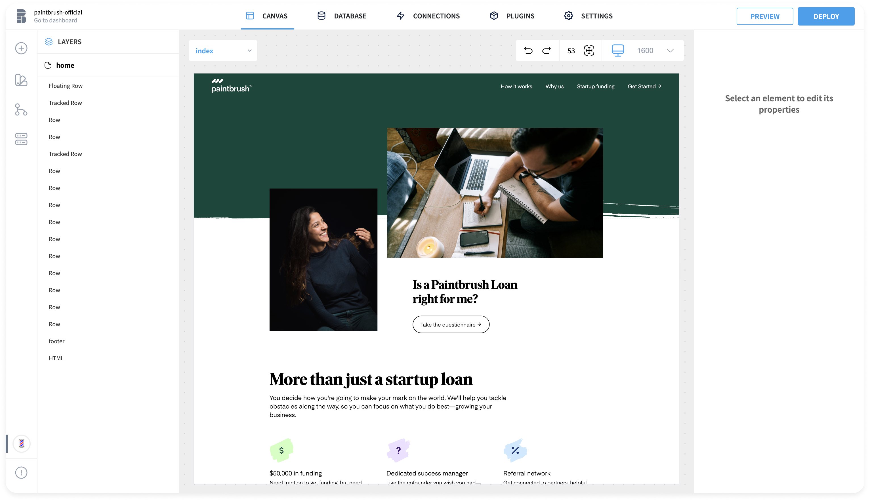Click the Connections icon in toolbar
The width and height of the screenshot is (870, 501).
pos(401,16)
